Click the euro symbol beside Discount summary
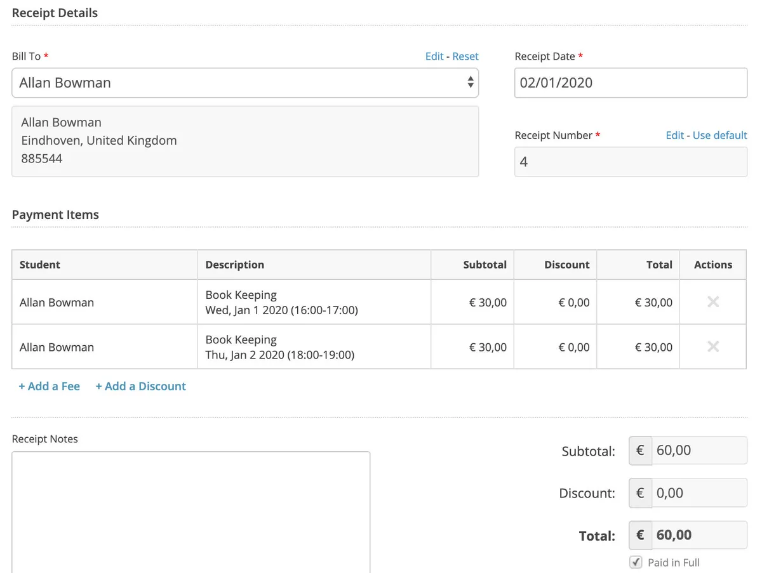Image resolution: width=762 pixels, height=573 pixels. click(x=640, y=493)
